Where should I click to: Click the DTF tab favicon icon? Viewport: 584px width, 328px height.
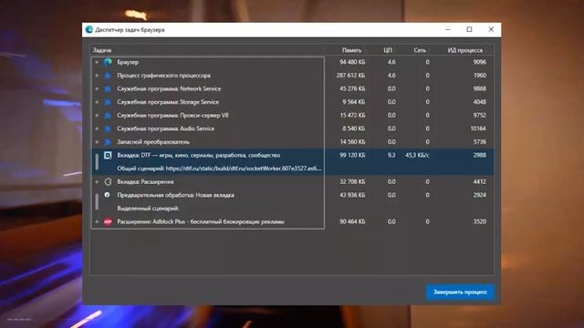(x=108, y=155)
